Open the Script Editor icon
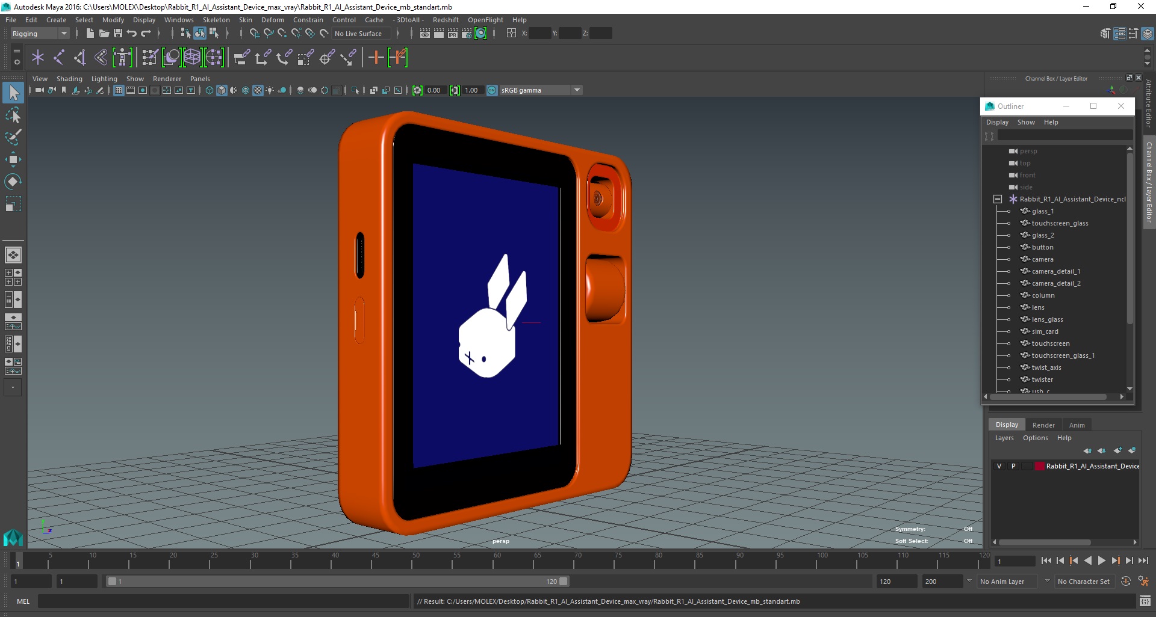The image size is (1156, 617). click(1145, 601)
